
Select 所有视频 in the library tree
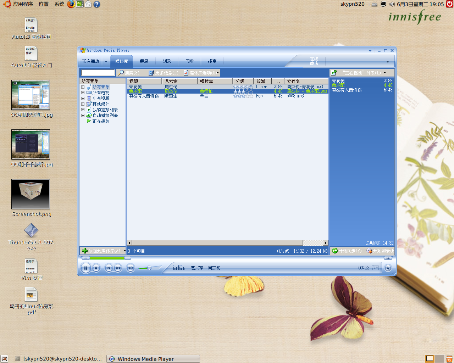point(101,99)
